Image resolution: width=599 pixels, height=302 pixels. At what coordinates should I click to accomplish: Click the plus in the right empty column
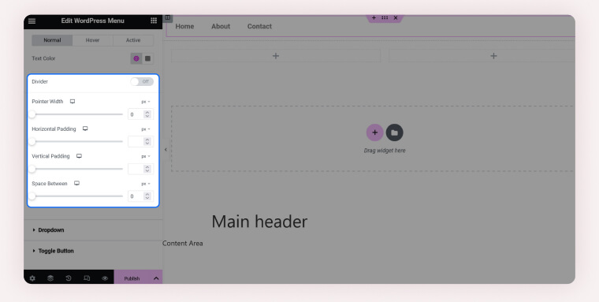(x=493, y=56)
